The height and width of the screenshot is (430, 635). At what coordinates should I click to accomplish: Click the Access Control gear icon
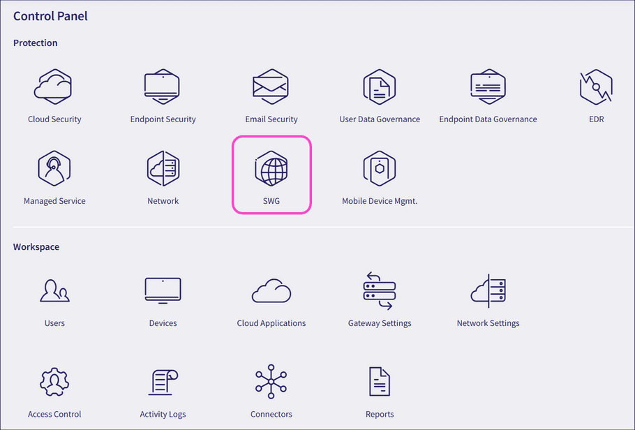tap(54, 382)
